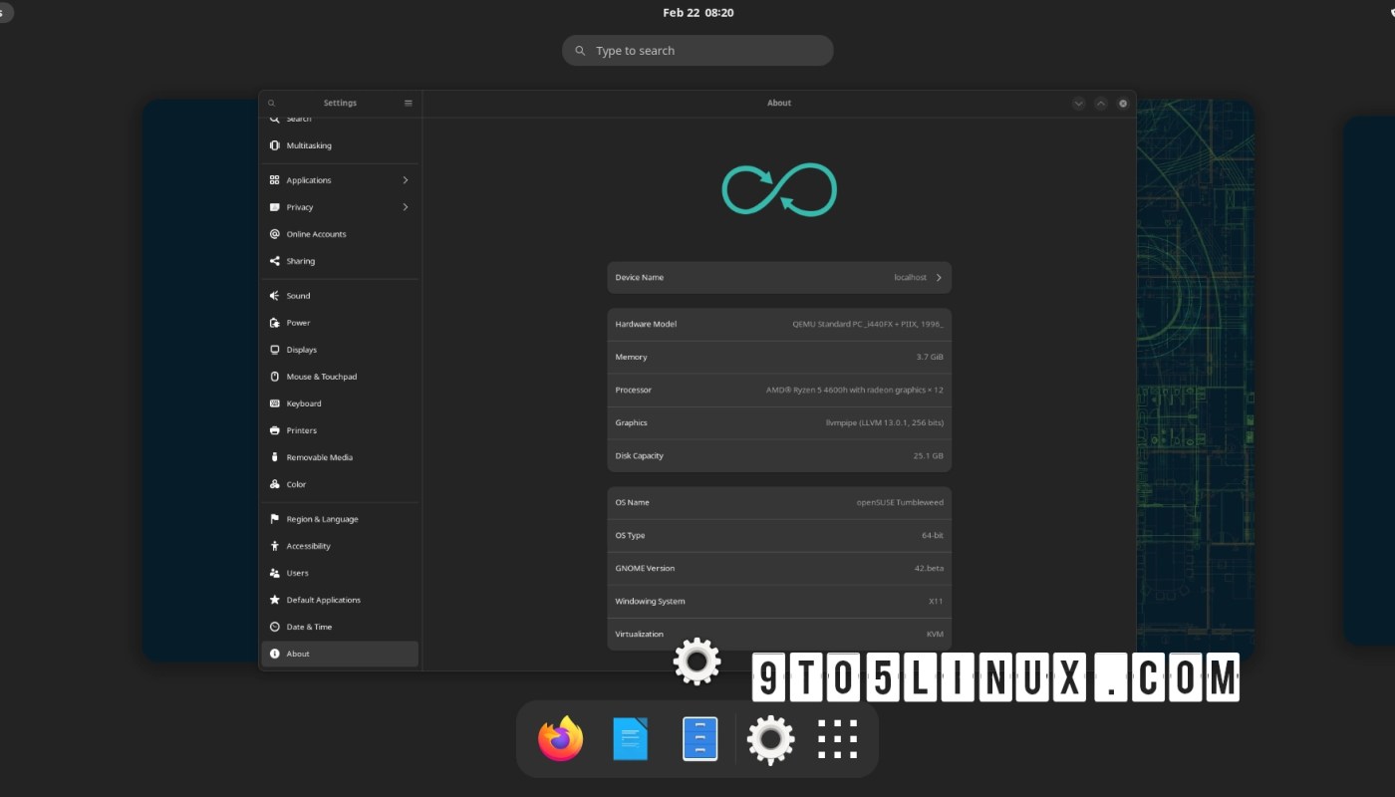Click the GNOME Version 42.beta value

click(928, 568)
